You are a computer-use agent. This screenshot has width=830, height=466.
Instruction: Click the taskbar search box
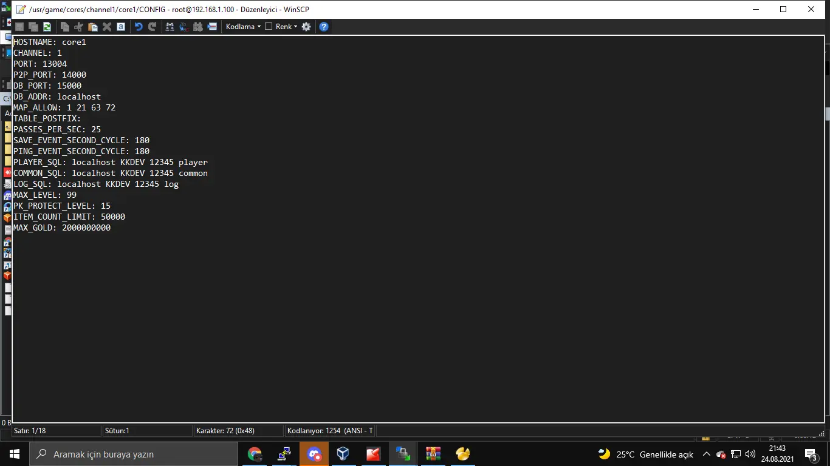[x=134, y=454]
